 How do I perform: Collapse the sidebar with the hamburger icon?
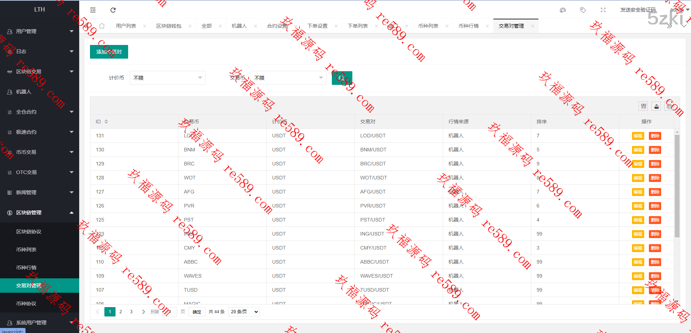click(x=93, y=10)
